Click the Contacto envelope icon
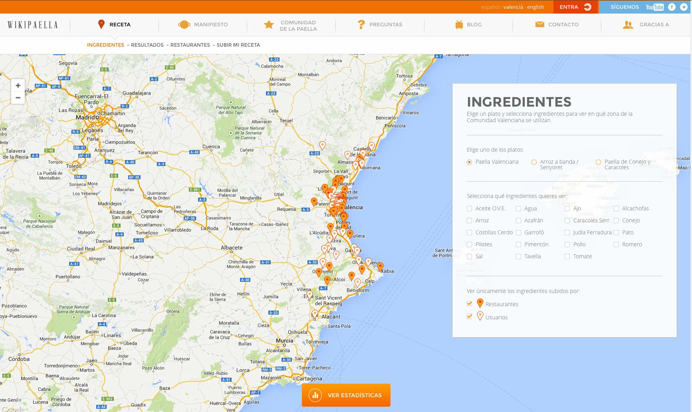Screen dimensions: 692x412 point(539,24)
